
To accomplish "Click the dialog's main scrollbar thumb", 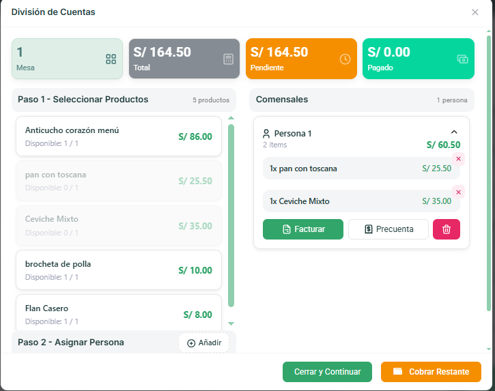I will point(489,173).
